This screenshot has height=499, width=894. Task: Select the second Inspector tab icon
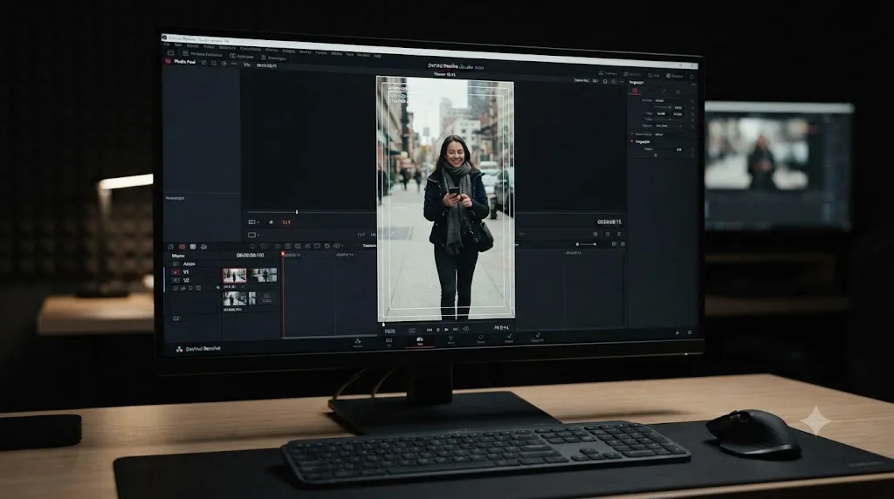pyautogui.click(x=664, y=91)
